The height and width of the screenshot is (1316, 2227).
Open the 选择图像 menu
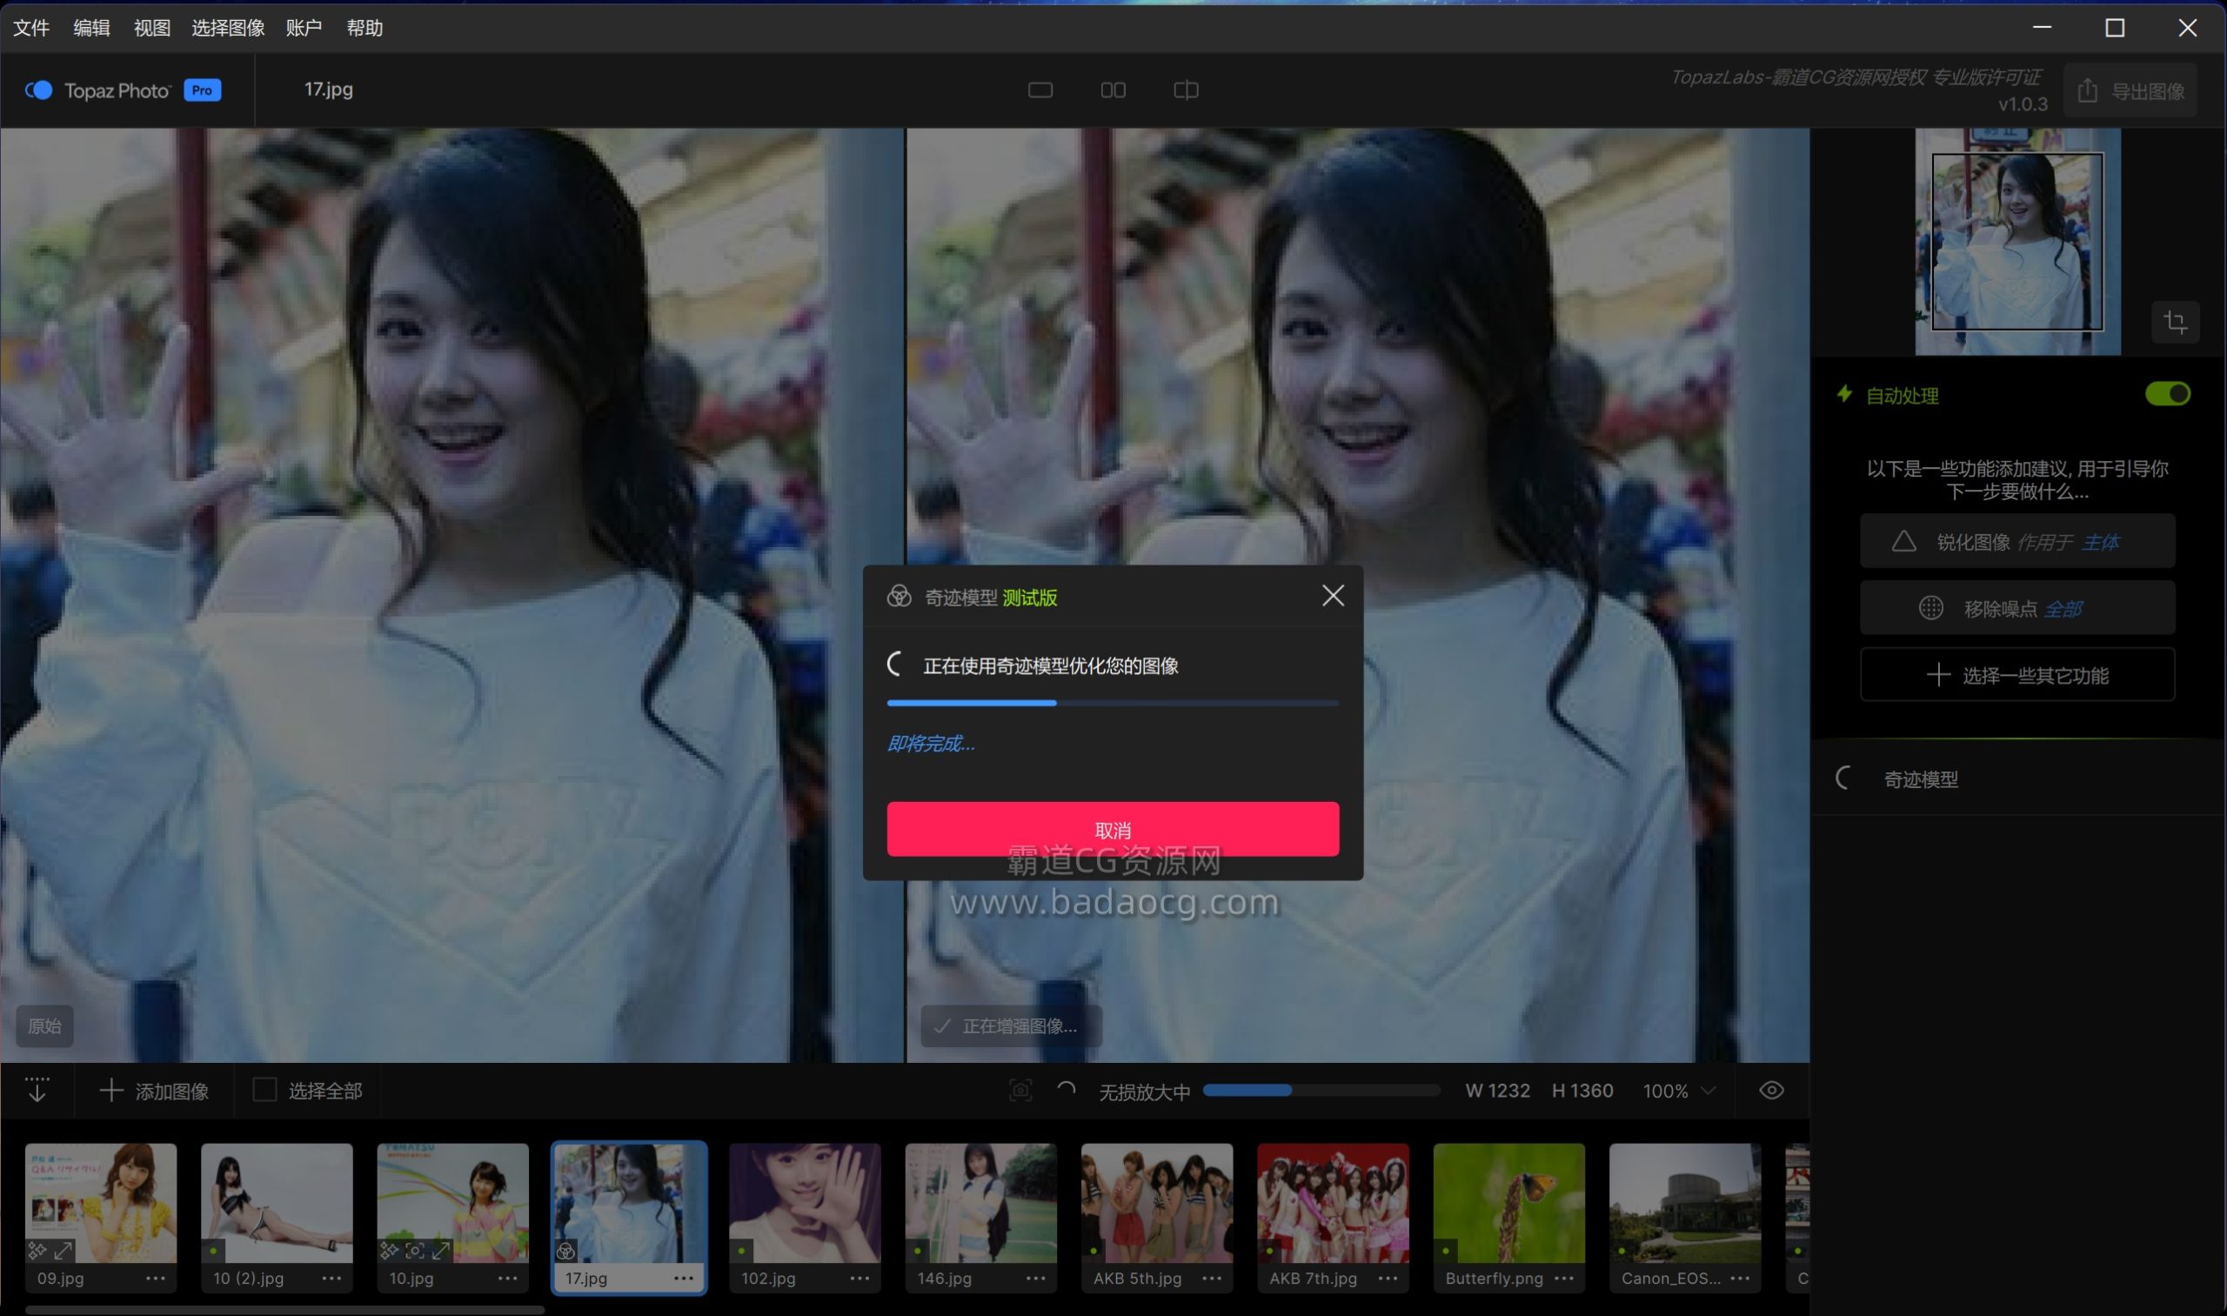[x=228, y=29]
